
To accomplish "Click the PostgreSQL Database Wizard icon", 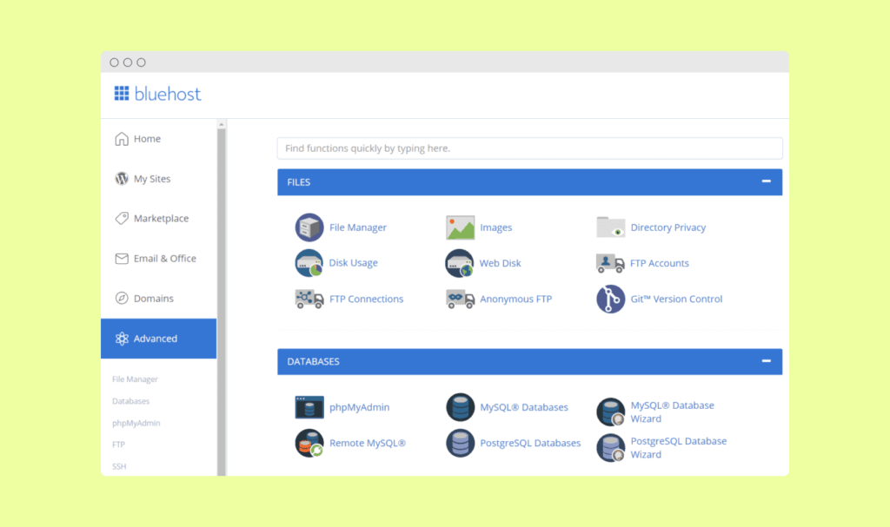I will coord(611,448).
